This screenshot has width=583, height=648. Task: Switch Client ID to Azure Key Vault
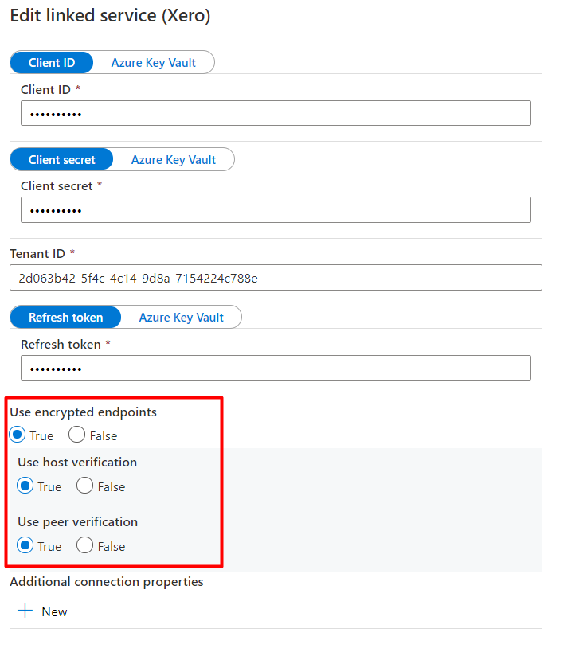(x=154, y=62)
